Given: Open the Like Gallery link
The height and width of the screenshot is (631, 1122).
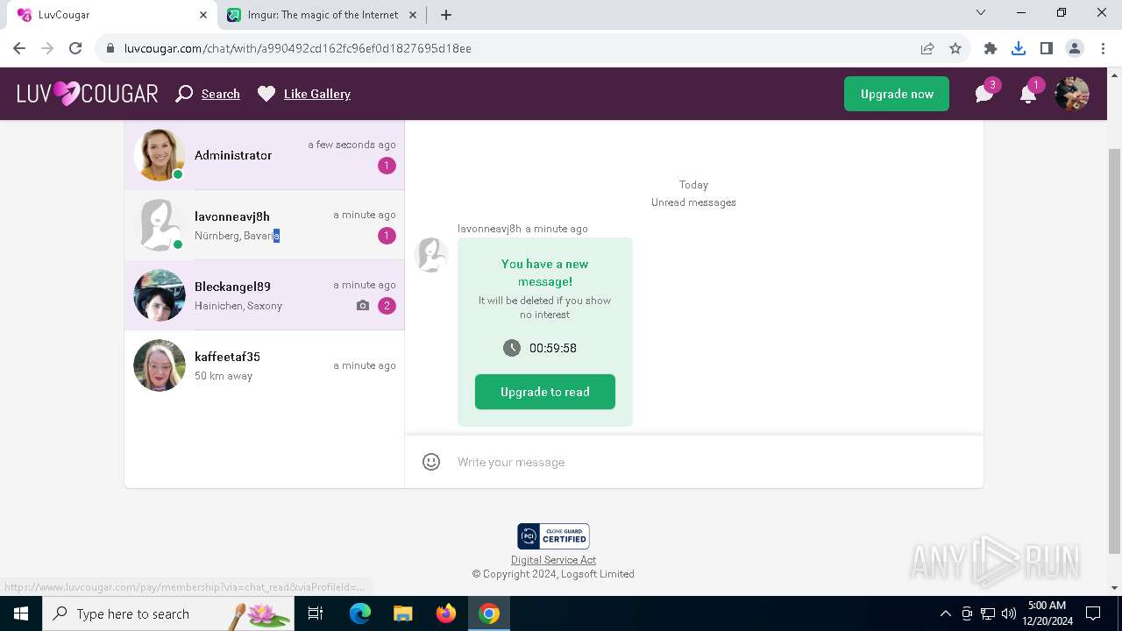Looking at the screenshot, I should [x=317, y=94].
